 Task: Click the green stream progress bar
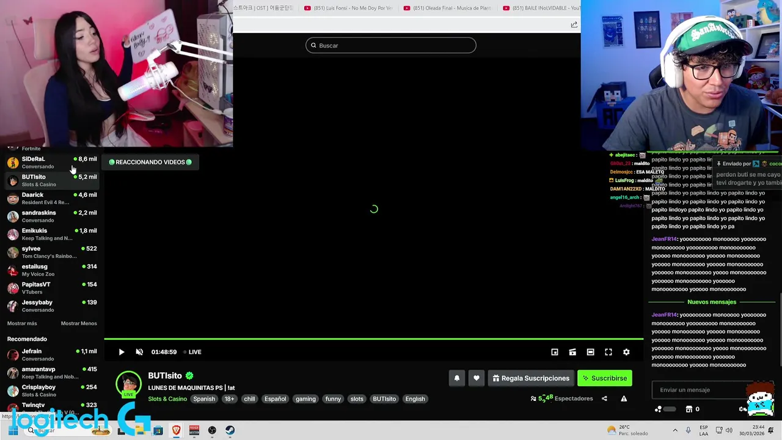(373, 339)
